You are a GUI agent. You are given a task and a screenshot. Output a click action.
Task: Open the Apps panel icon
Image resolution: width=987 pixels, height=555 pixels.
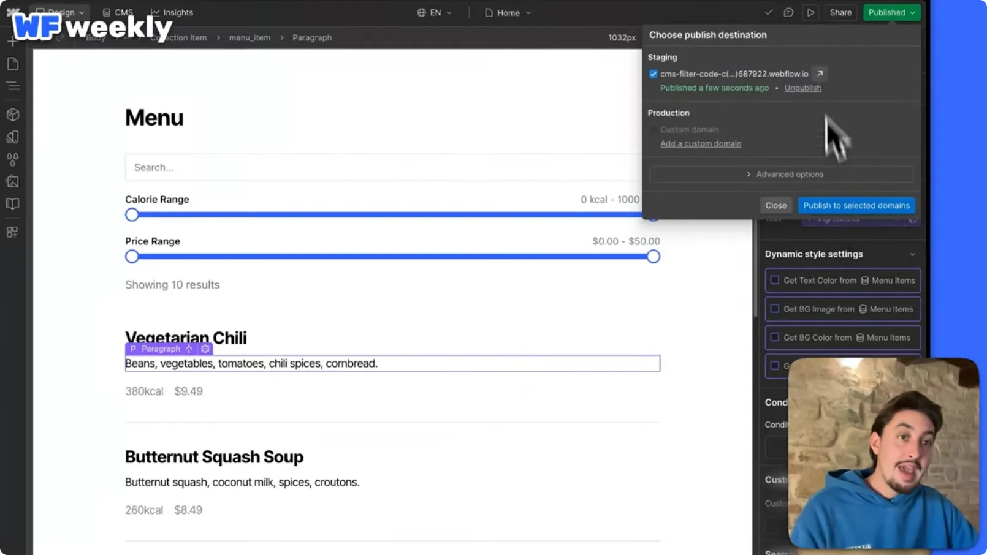point(12,232)
